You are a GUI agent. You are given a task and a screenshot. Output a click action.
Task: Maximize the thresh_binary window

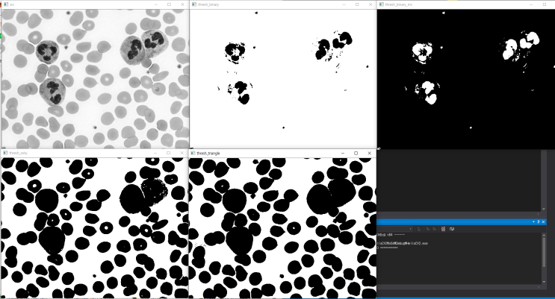click(357, 4)
